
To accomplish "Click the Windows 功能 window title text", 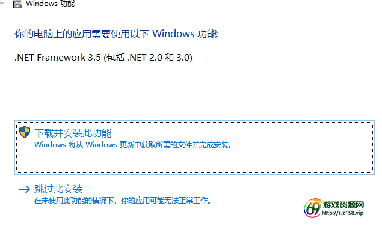I will (x=50, y=4).
